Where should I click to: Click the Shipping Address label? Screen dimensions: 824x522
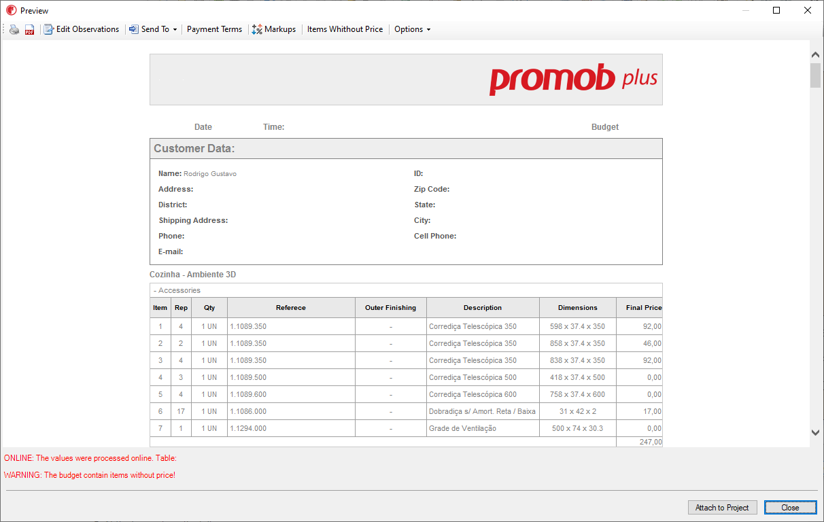tap(193, 220)
